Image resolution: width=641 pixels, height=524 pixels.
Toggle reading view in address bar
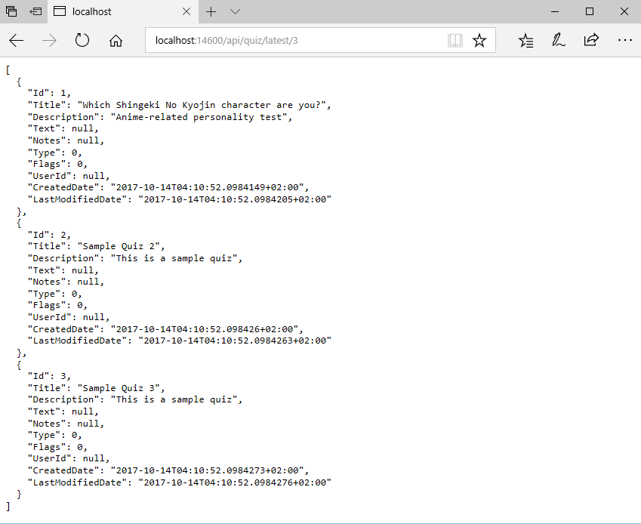click(455, 41)
